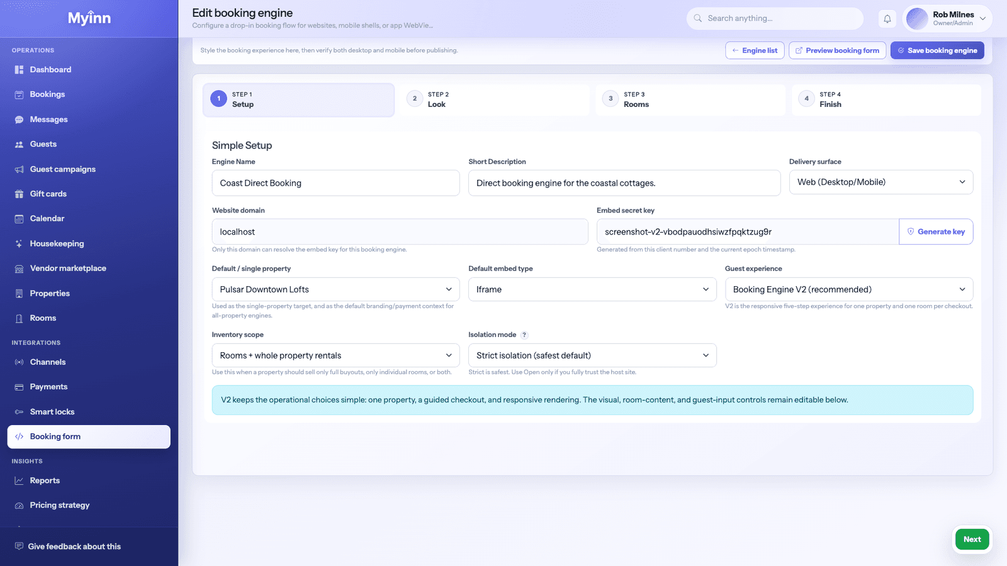Open the Dashboard sidebar icon
The image size is (1007, 566).
point(19,70)
